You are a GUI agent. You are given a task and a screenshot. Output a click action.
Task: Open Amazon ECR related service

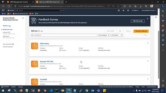(x=6, y=32)
